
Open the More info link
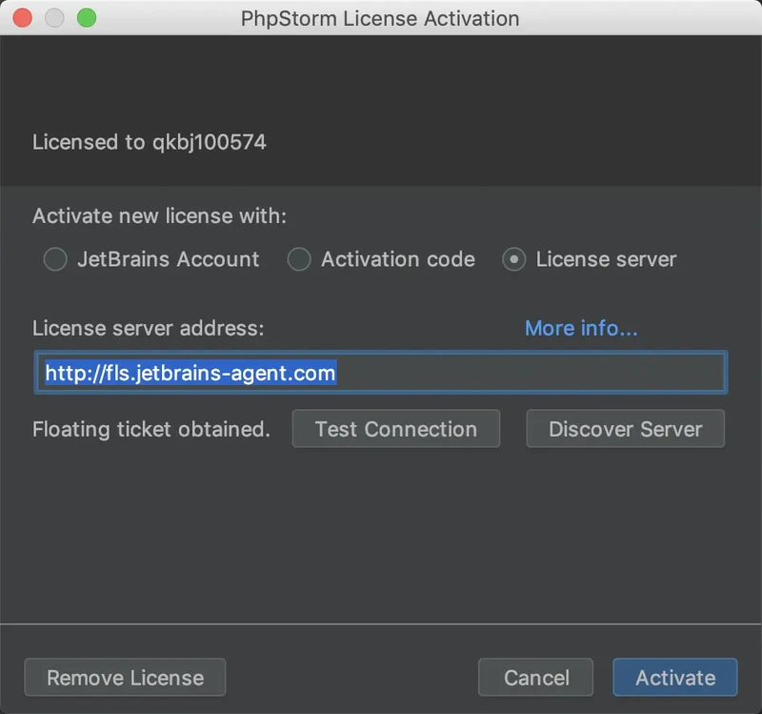(581, 328)
